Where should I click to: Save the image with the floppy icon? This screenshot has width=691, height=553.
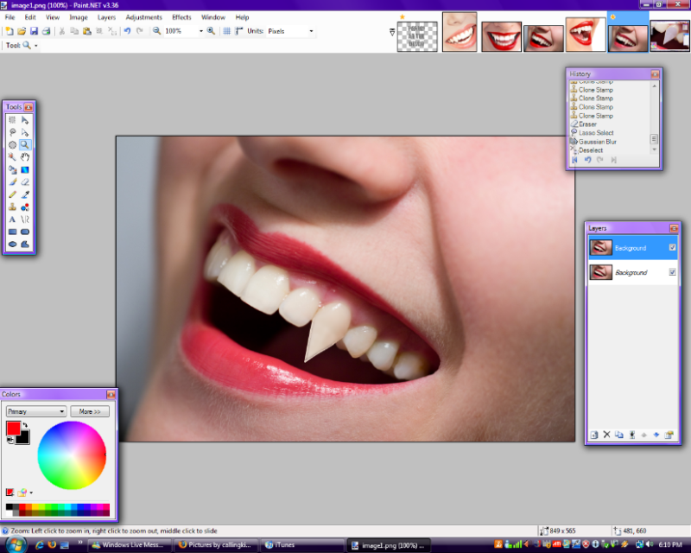tap(34, 31)
